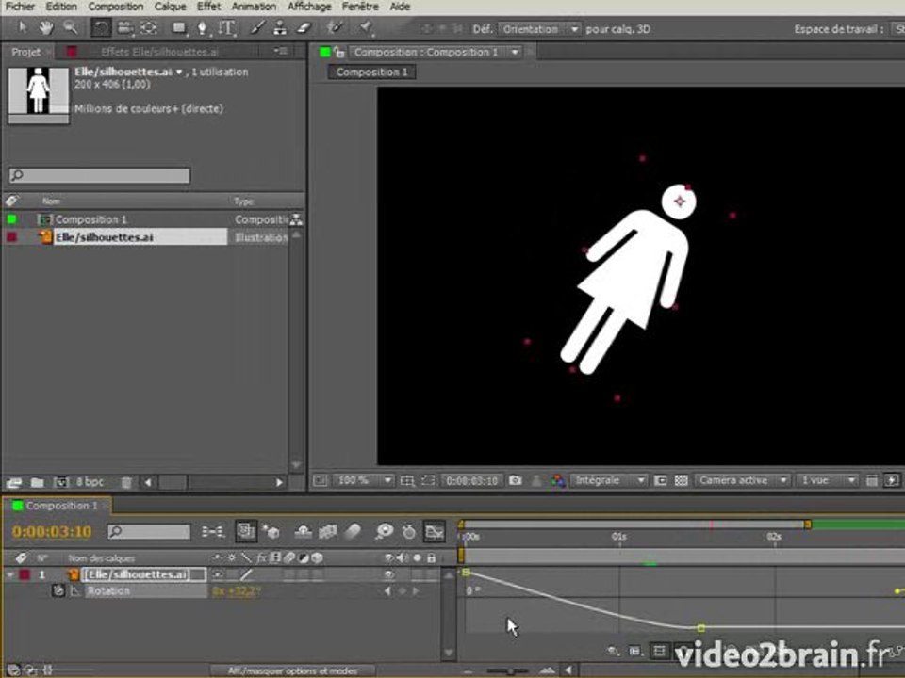The width and height of the screenshot is (905, 678).
Task: Toggle fast previews in viewer
Action: (893, 480)
